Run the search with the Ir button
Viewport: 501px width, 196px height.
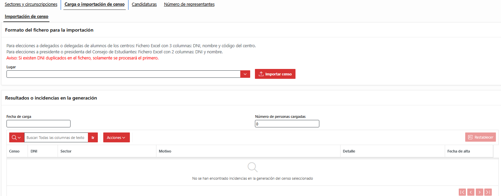click(x=93, y=138)
